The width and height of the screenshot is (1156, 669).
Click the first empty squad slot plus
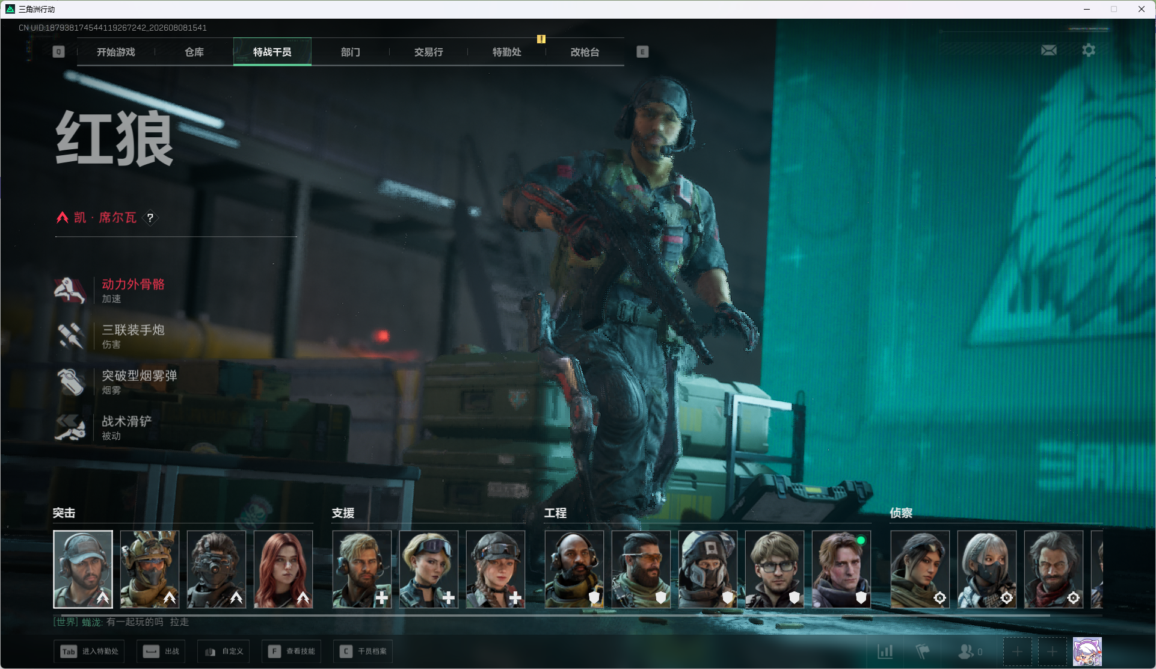(x=1017, y=652)
